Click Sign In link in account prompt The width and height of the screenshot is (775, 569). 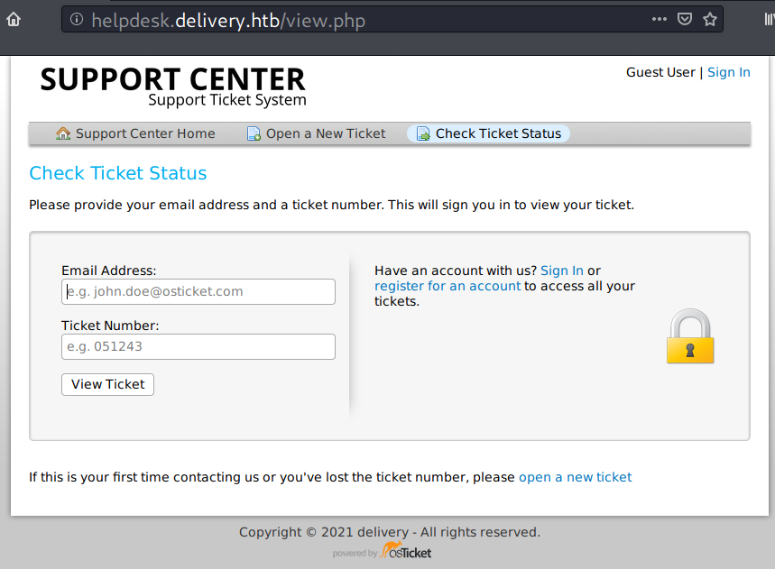pos(562,271)
